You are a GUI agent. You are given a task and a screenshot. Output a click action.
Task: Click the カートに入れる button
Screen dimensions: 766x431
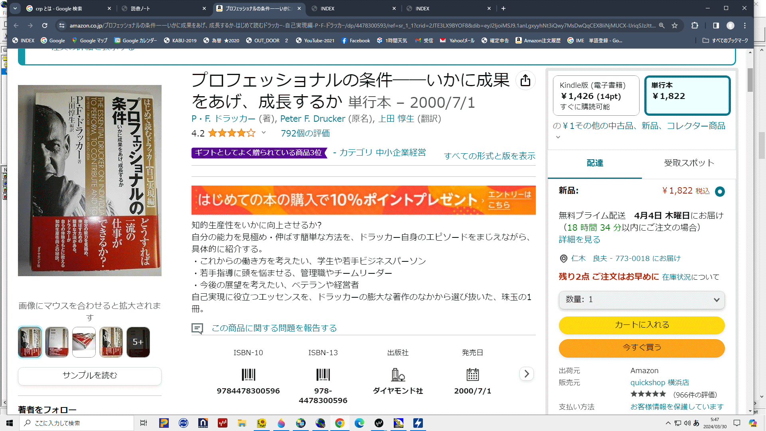(642, 325)
